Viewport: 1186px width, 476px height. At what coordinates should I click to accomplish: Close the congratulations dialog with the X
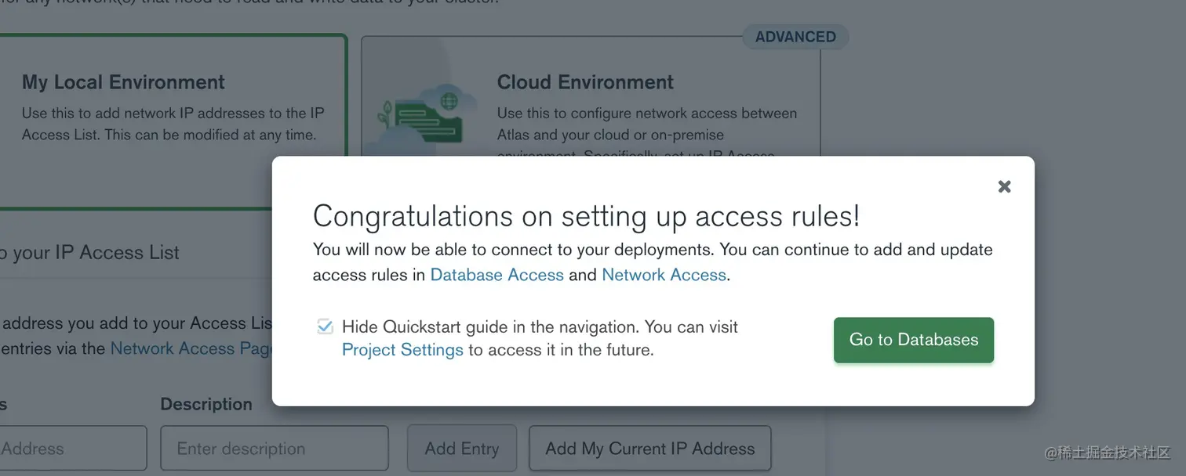(1004, 186)
